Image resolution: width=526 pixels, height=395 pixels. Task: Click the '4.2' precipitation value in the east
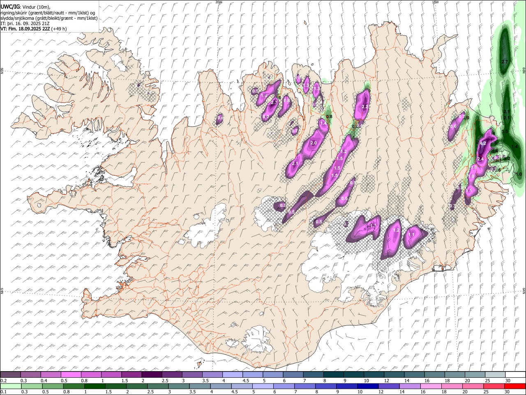tap(483, 143)
